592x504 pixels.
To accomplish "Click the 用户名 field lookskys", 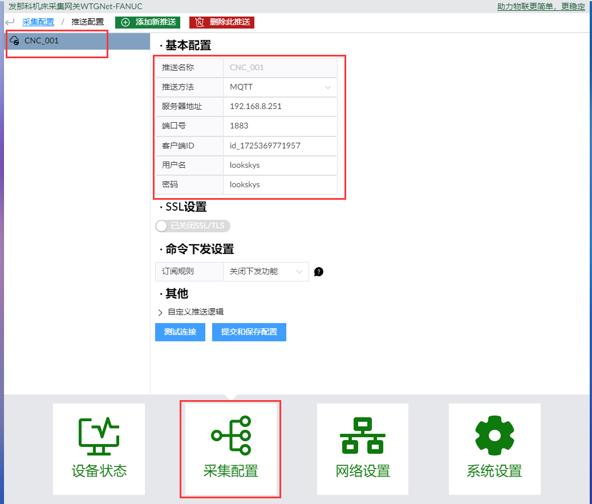I will coord(280,165).
